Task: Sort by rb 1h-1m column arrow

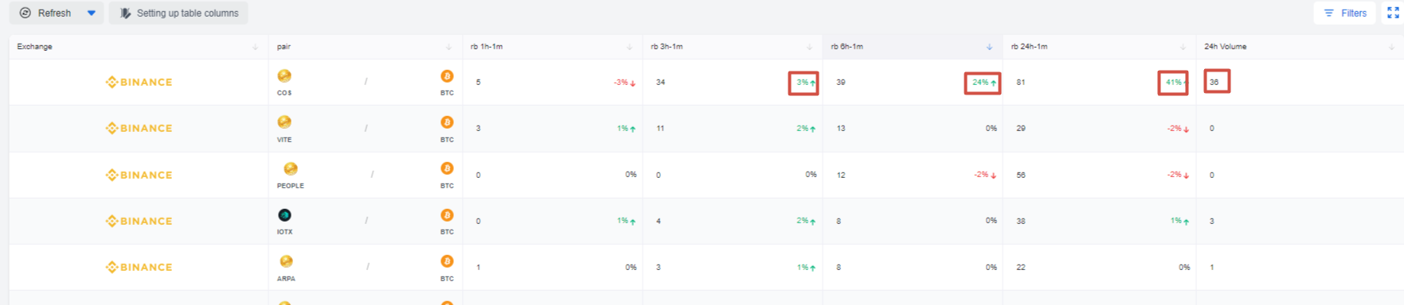Action: 629,47
